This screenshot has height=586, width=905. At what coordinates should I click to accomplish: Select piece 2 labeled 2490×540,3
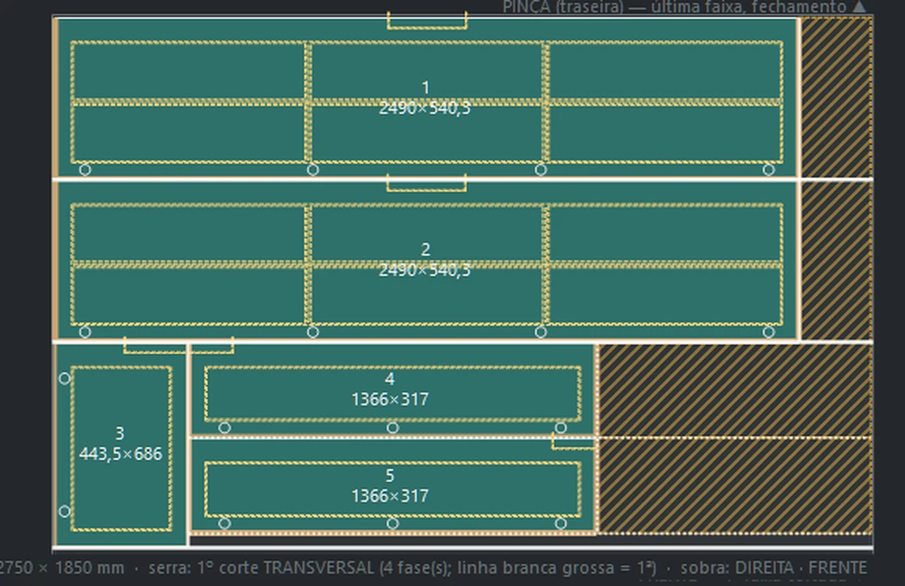coord(426,261)
